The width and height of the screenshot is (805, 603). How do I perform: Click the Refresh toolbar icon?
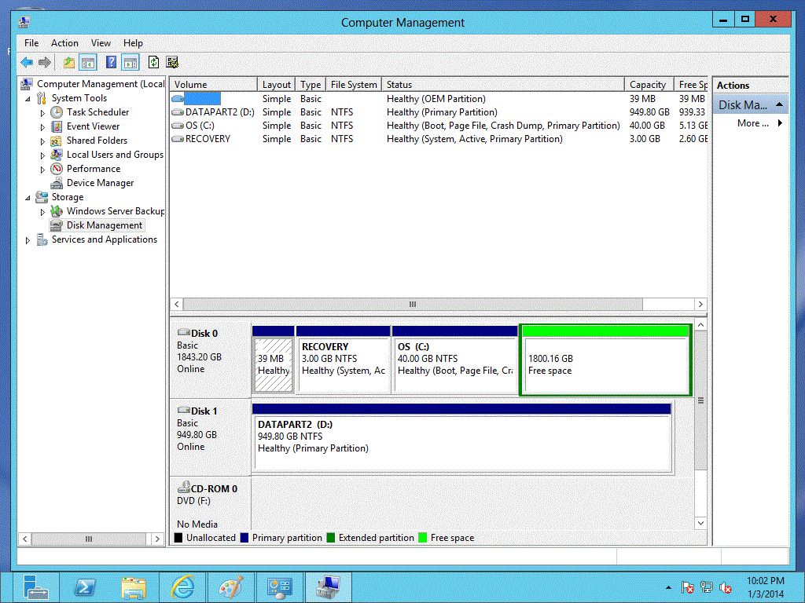(153, 63)
